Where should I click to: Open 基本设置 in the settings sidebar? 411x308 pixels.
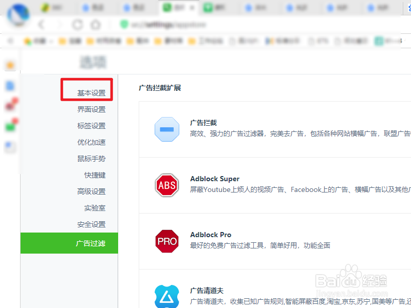tap(91, 93)
